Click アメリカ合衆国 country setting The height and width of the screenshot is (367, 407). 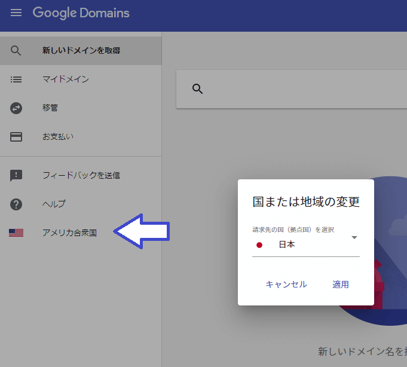coord(69,233)
